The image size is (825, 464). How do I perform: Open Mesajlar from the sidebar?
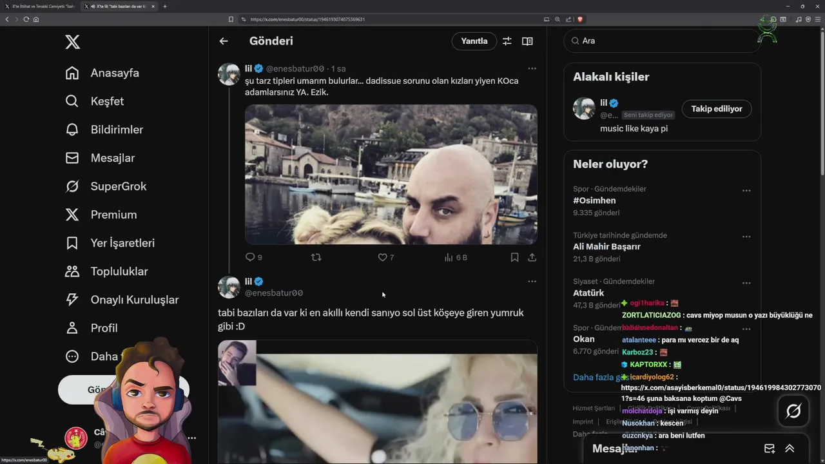point(100,158)
